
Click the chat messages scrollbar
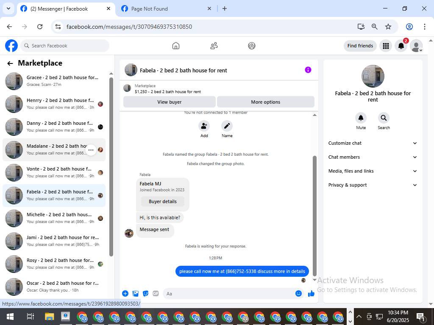314,215
